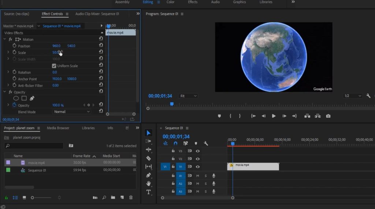Toggle V1 track output eye

pyautogui.click(x=197, y=167)
